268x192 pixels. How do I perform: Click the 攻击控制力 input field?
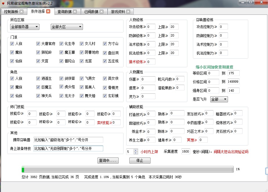(x=223, y=27)
